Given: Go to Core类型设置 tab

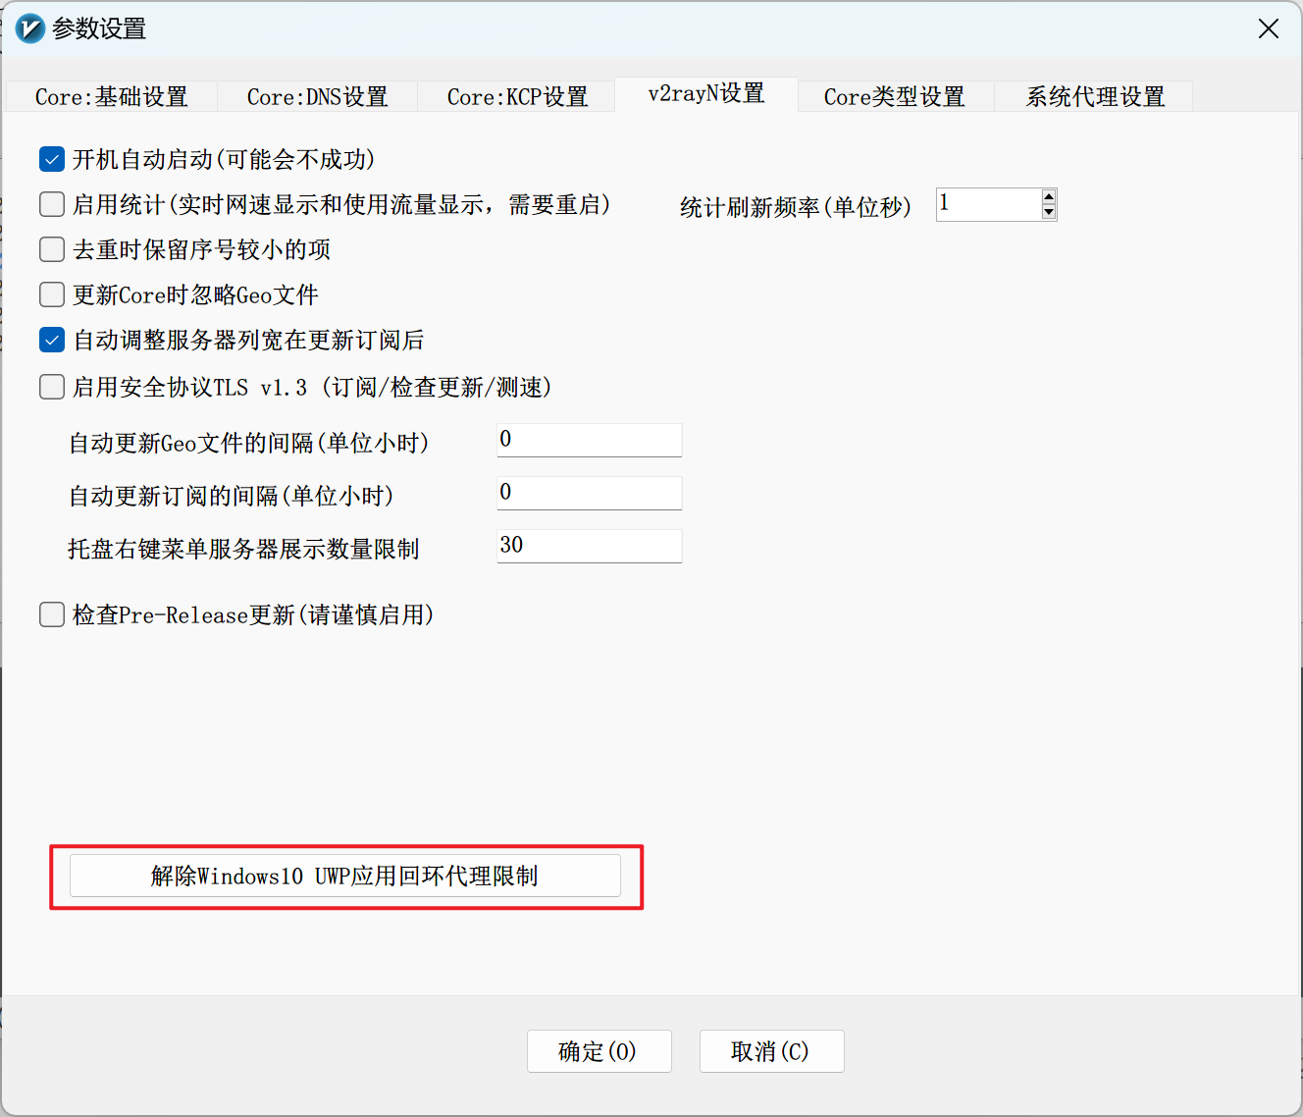Looking at the screenshot, I should pyautogui.click(x=894, y=97).
